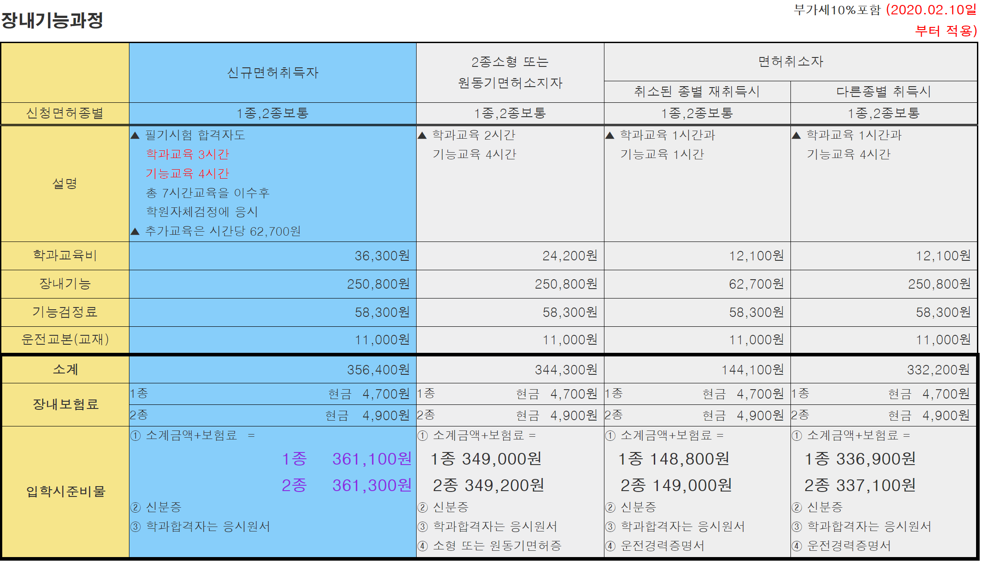
Task: Click the 신청면허종별 row label
Action: point(64,113)
